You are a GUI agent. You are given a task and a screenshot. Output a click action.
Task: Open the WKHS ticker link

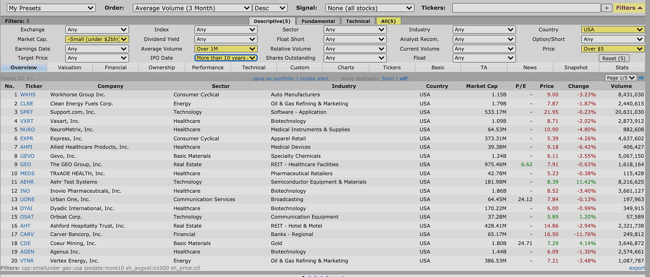[x=28, y=95]
